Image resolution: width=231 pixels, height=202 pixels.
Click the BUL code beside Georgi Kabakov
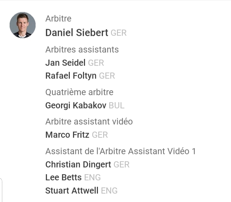(117, 106)
